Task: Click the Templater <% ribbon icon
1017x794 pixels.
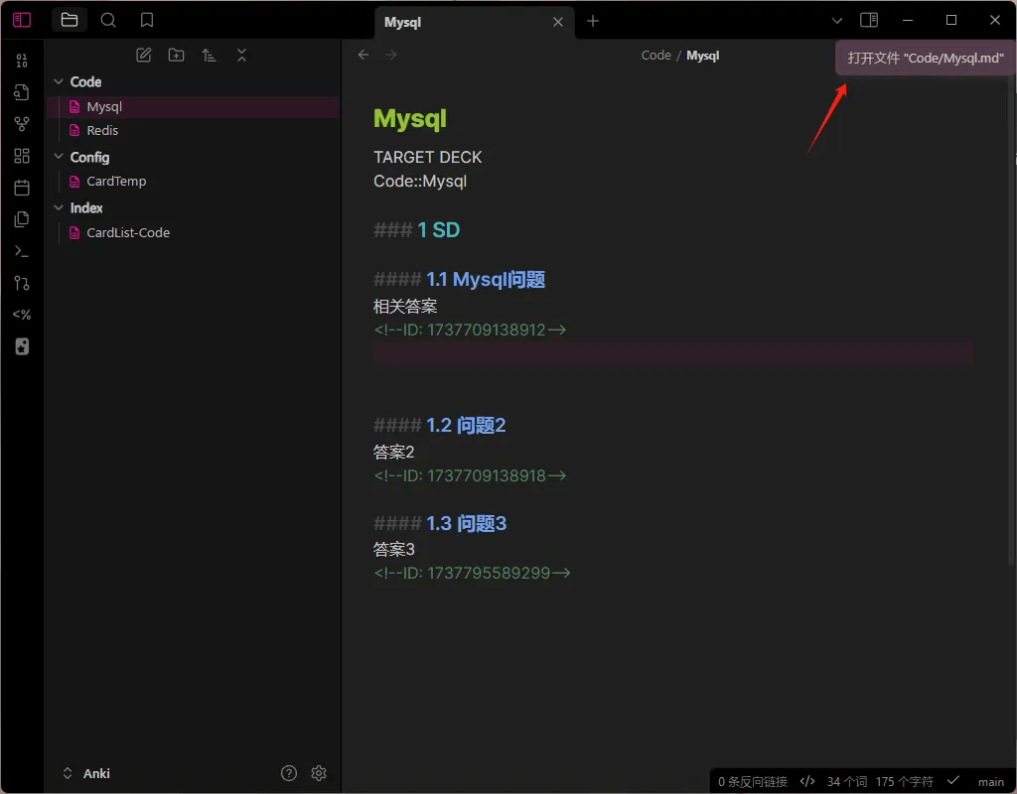Action: pos(22,315)
